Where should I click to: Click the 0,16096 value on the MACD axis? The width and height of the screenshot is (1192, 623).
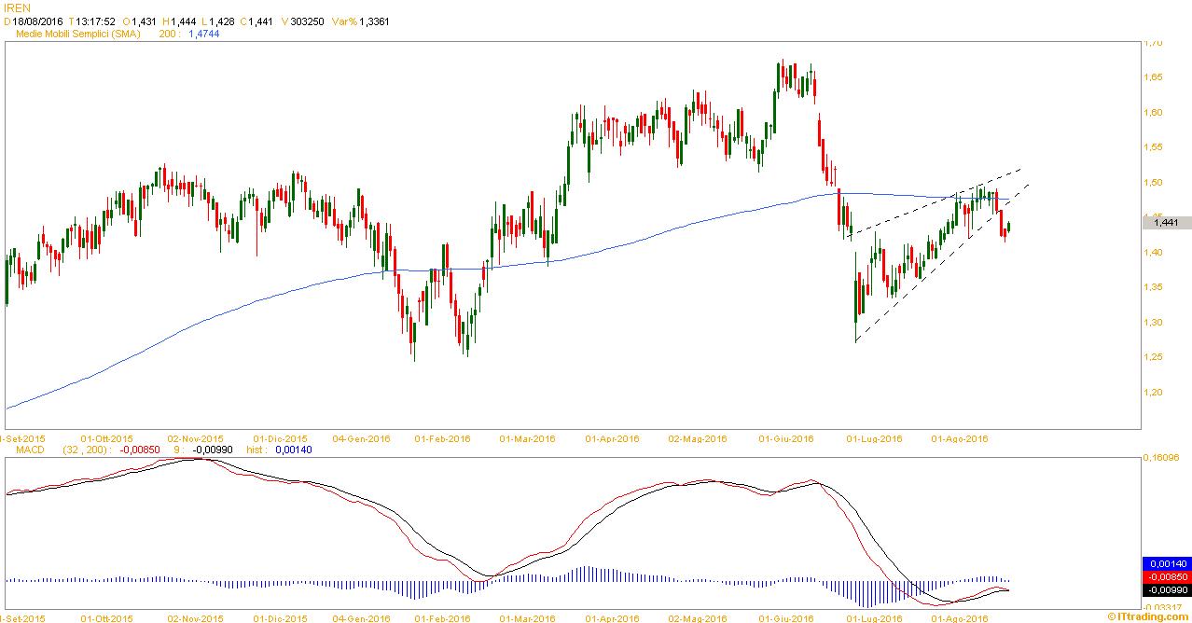point(1161,458)
